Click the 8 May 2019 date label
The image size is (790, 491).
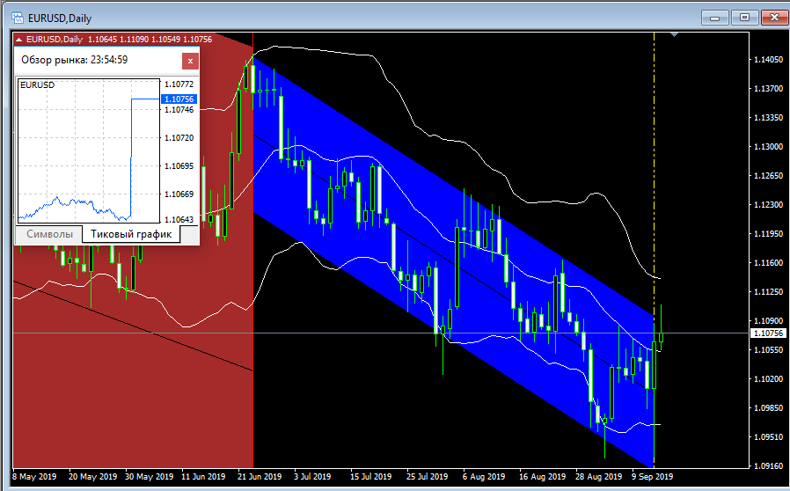tap(34, 476)
